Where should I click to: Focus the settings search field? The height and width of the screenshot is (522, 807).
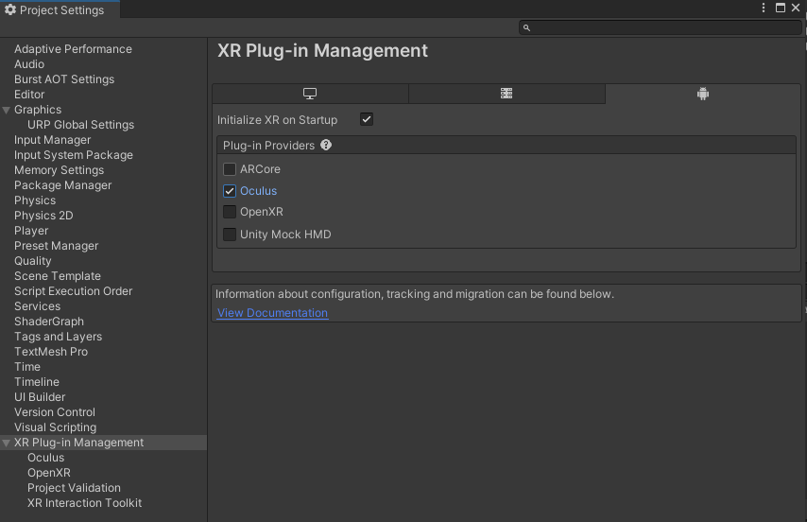661,28
